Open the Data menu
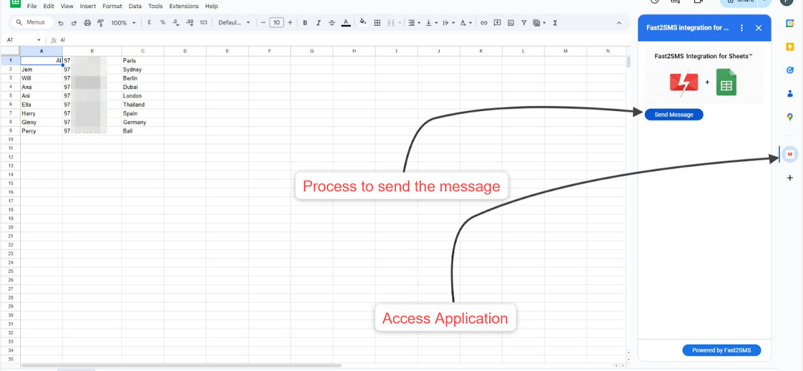Viewport: 803px width, 371px height. click(x=135, y=6)
